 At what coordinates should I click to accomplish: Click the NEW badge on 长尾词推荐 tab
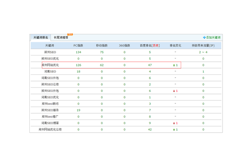click(70, 34)
